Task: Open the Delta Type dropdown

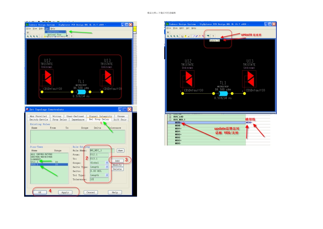Action: (107, 167)
